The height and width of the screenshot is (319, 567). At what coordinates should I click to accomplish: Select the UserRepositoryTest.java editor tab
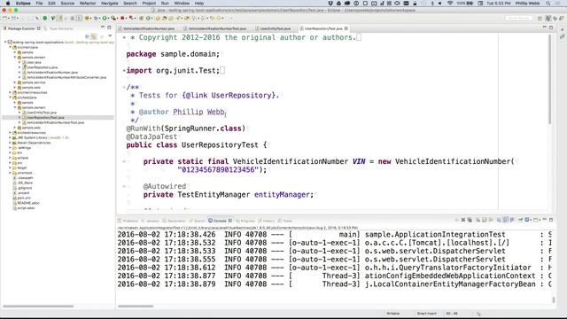322,28
